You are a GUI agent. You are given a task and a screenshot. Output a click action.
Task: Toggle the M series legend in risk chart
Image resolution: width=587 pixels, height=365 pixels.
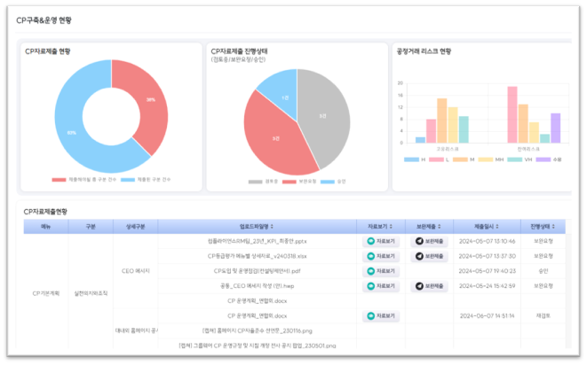[x=464, y=159]
